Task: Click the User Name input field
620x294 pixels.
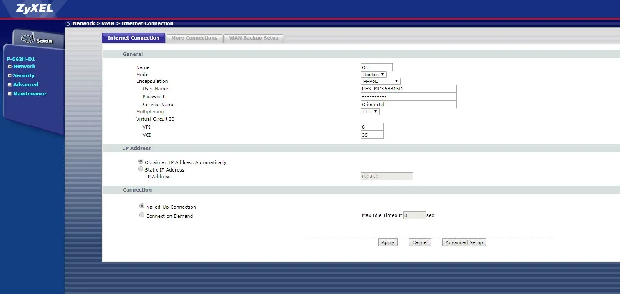Action: click(408, 89)
